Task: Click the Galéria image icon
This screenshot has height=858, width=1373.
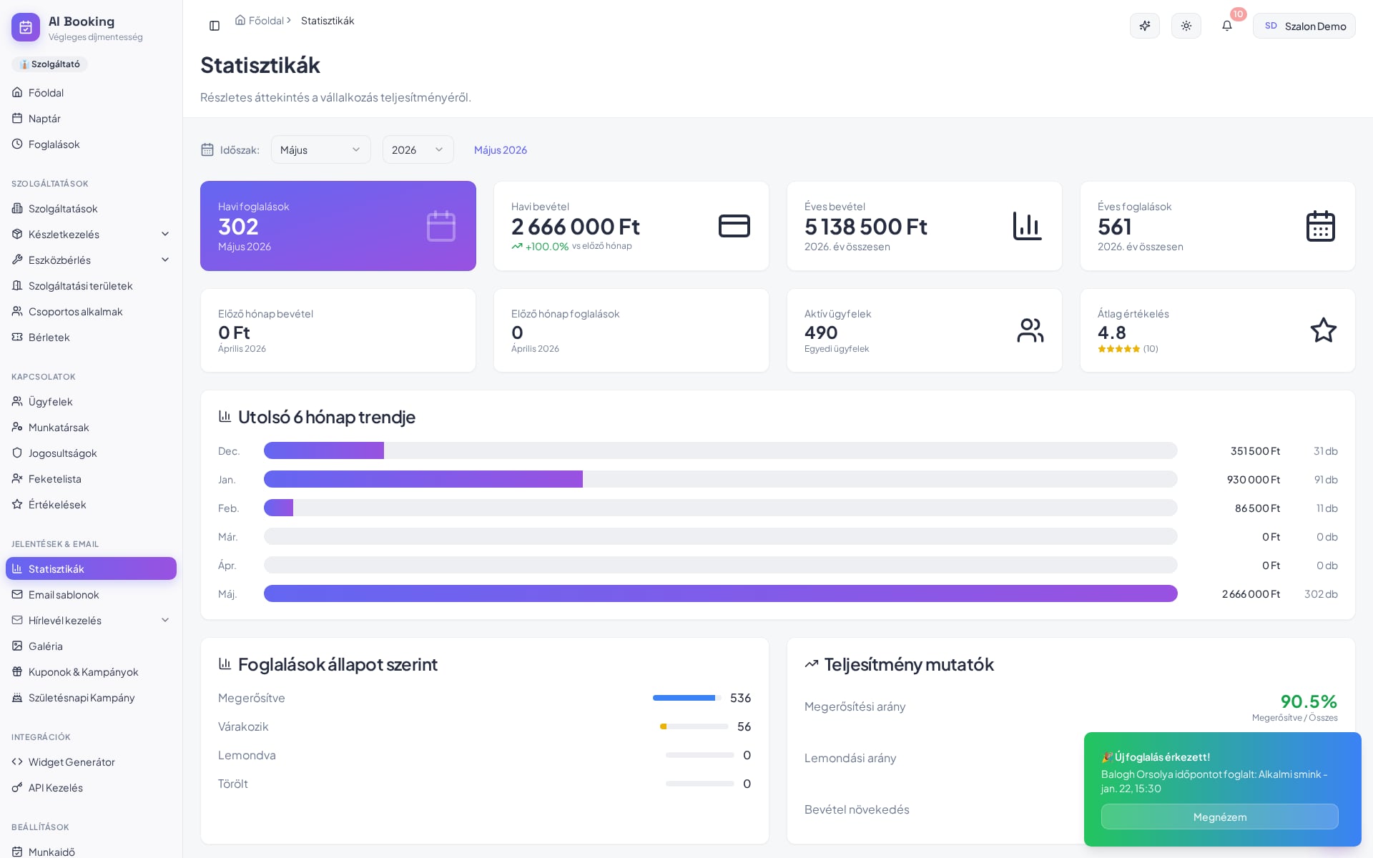Action: (17, 646)
